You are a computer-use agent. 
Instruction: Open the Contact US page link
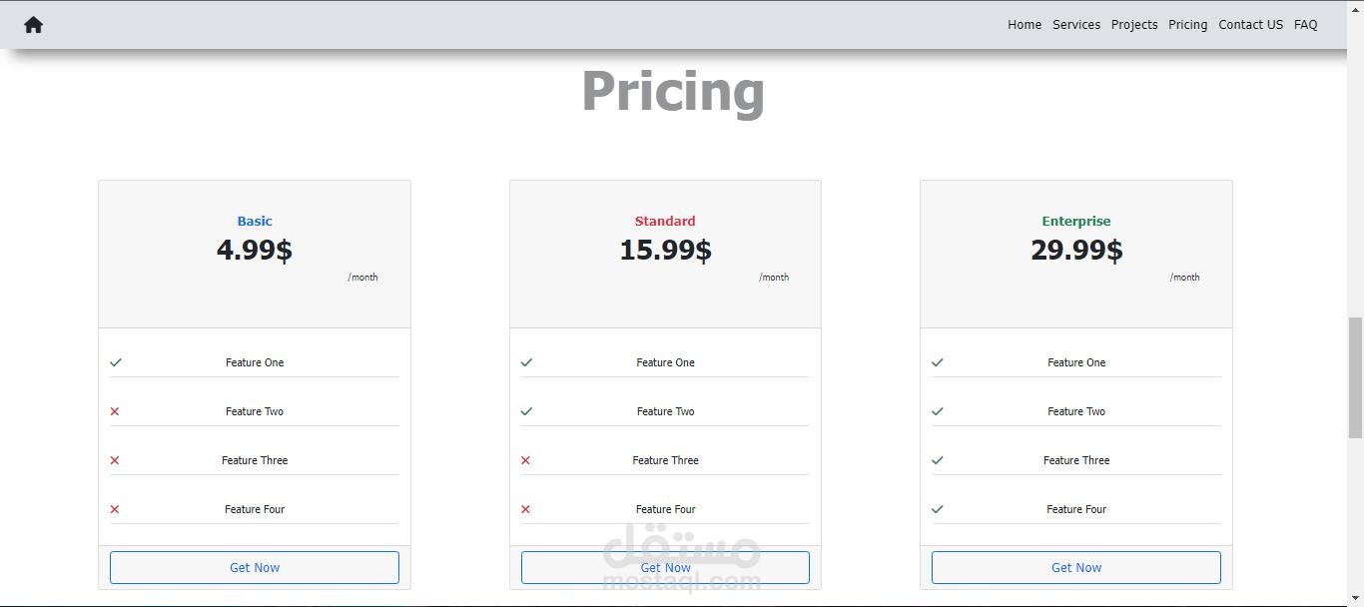tap(1250, 25)
